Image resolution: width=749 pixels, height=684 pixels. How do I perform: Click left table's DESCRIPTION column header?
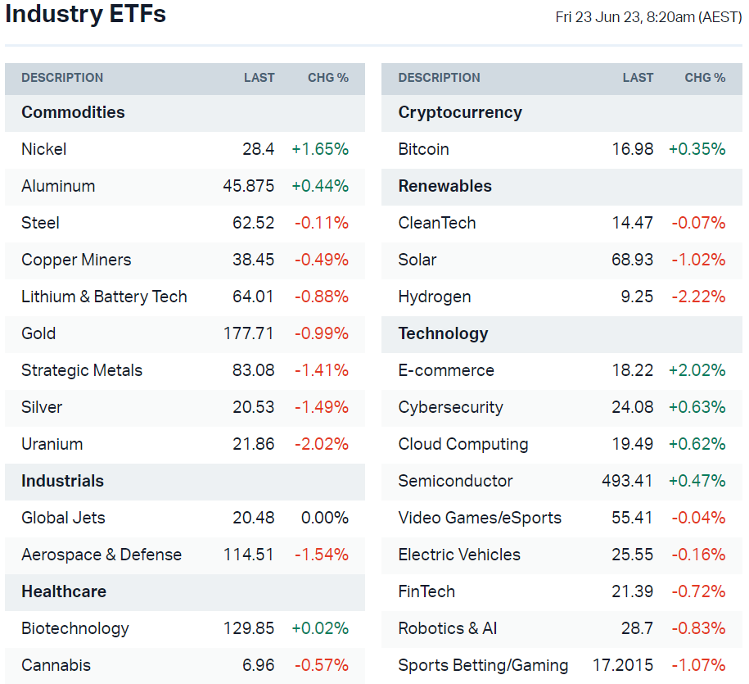62,78
